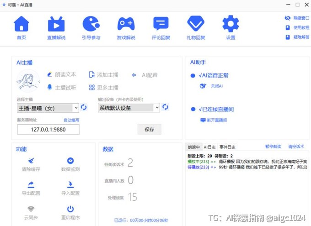This screenshot has height=226, width=311.
Task: Click the 播放中[233] log line
Action: (x=247, y=162)
